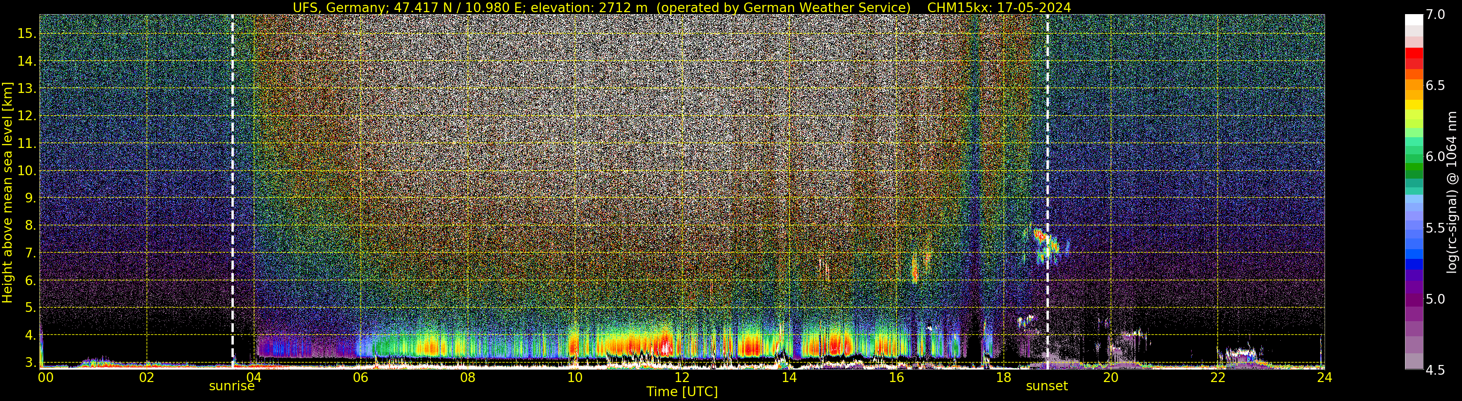Click the '13.' height tick label
Image resolution: width=1462 pixels, height=401 pixels.
(27, 89)
